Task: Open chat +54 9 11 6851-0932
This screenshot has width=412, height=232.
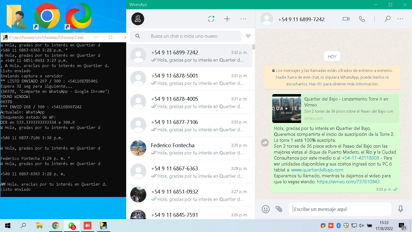Action: 189,195
